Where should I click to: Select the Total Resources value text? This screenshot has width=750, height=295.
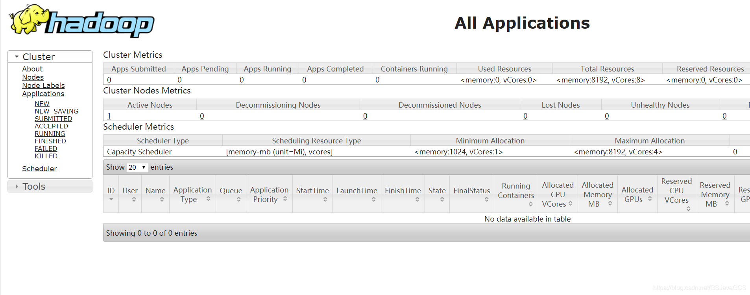(x=600, y=80)
